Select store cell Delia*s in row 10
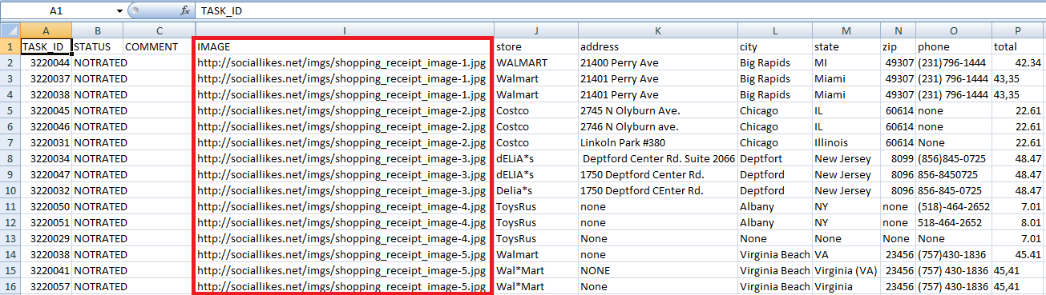The image size is (1046, 295). click(x=535, y=190)
